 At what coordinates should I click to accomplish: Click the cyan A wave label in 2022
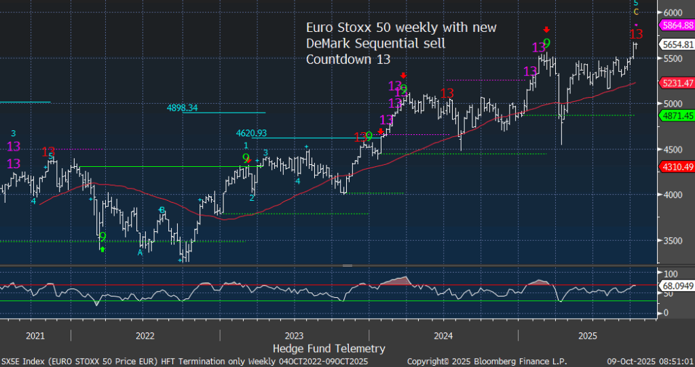tap(140, 252)
